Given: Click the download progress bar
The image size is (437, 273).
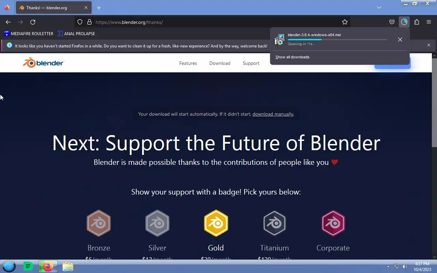Looking at the screenshot, I should tap(337, 40).
